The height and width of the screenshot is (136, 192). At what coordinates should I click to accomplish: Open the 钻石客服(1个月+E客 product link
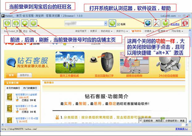[27, 118]
